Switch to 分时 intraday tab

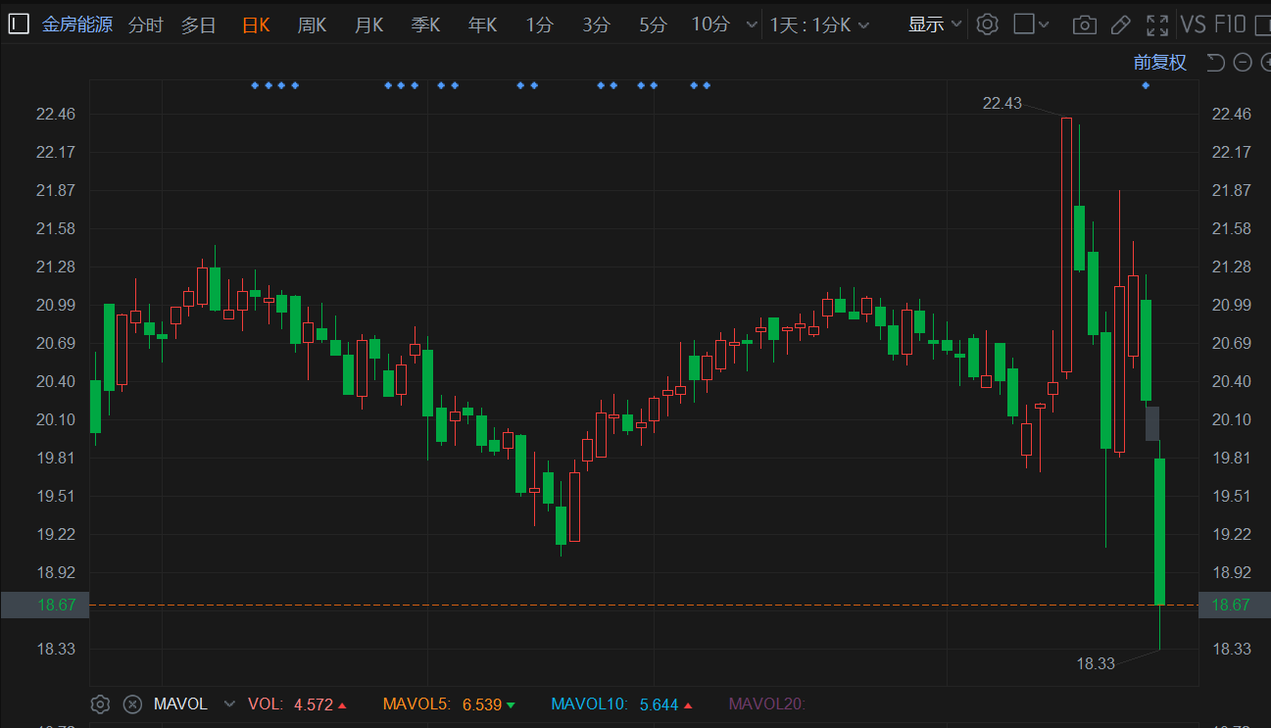[146, 24]
